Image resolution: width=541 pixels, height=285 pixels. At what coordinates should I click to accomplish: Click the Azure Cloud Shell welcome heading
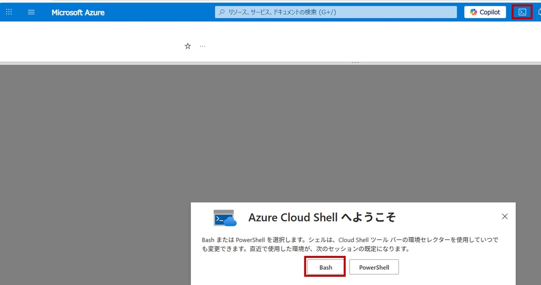(x=322, y=218)
